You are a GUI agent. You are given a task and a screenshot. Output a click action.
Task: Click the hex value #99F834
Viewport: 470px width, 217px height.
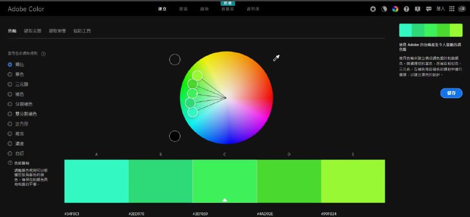[328, 214]
